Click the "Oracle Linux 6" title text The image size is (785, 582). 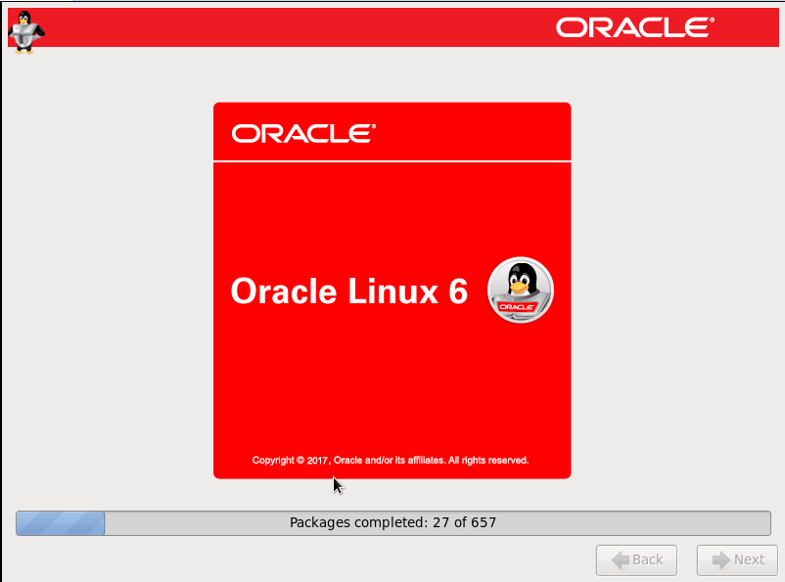349,291
